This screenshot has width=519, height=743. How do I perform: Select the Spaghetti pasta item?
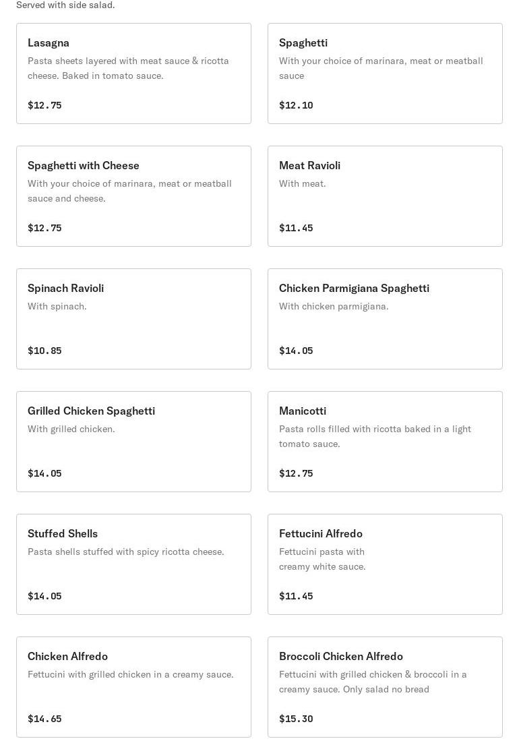pyautogui.click(x=385, y=73)
